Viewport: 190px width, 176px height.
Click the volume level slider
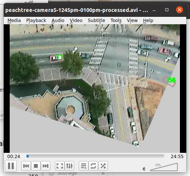[x=164, y=167]
